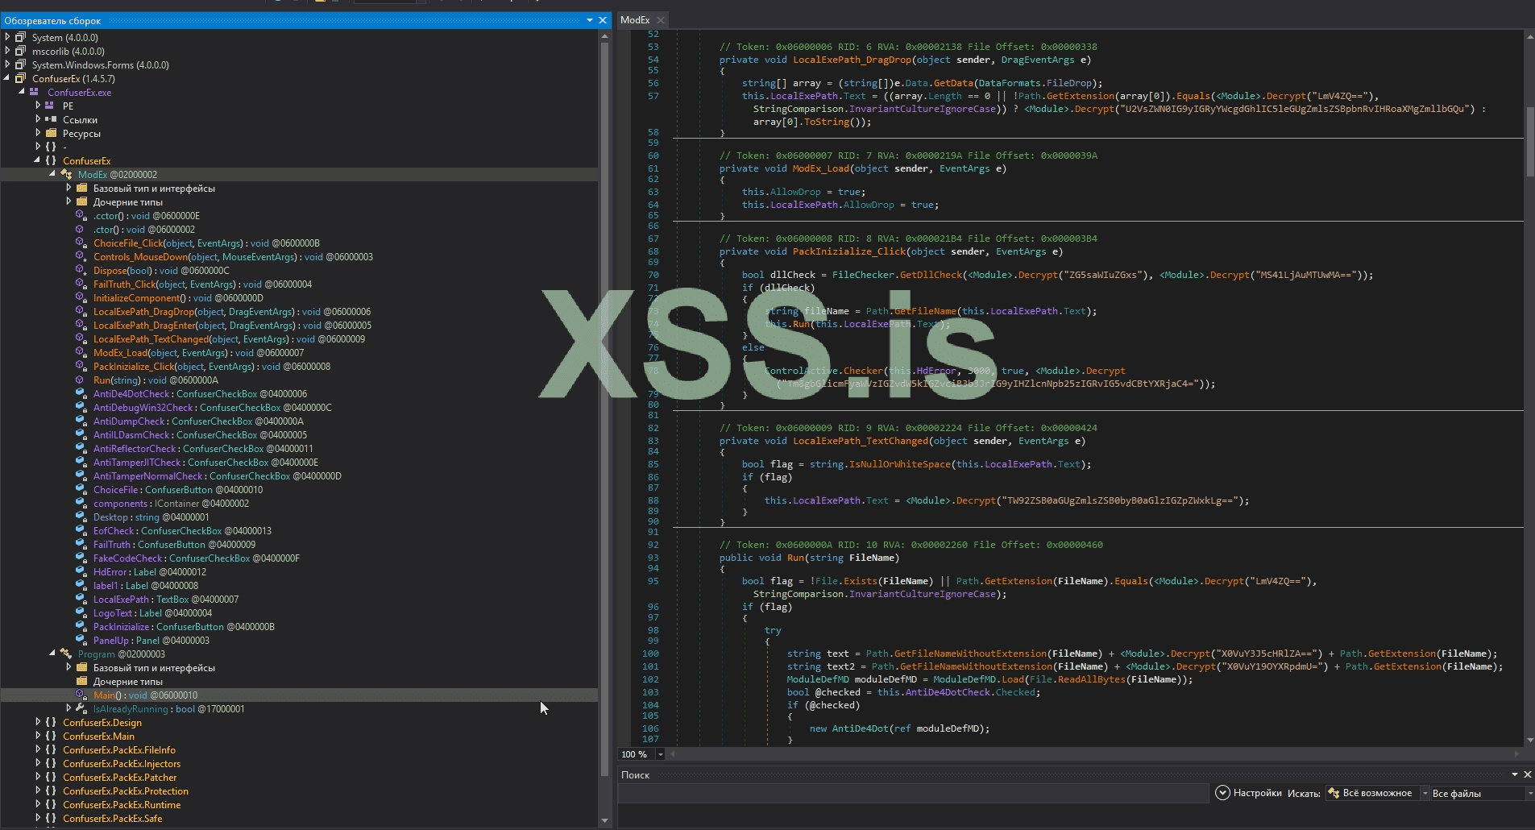Screen dimensions: 1535x830
Task: Click the AntiDumpCheck field icon
Action: pos(81,421)
